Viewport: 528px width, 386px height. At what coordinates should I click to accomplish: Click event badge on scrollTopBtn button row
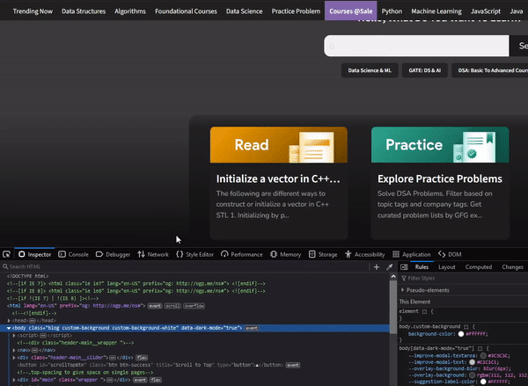coord(293,365)
